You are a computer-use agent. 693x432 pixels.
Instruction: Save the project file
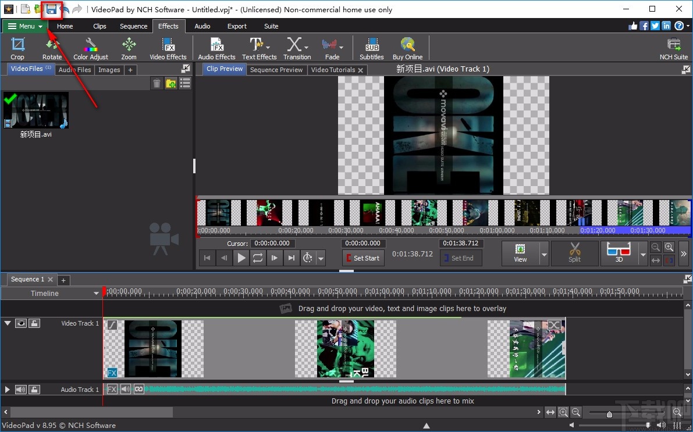(x=52, y=10)
